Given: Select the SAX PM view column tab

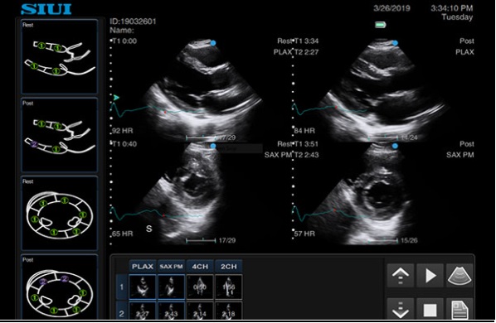Looking at the screenshot, I should [x=171, y=267].
